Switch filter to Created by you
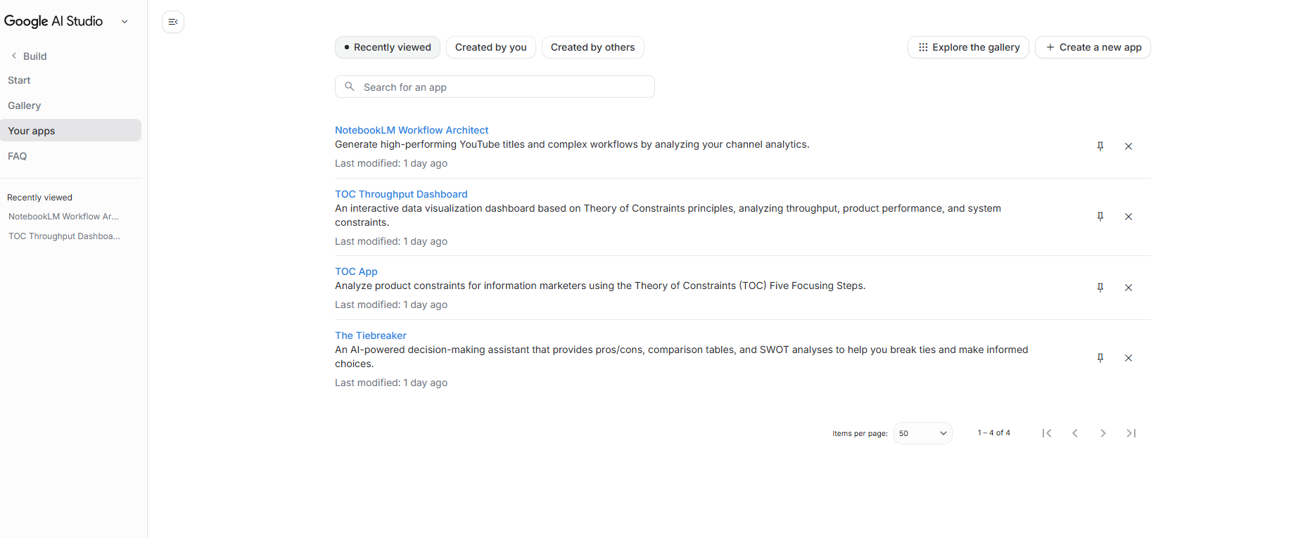The height and width of the screenshot is (538, 1310). (x=491, y=47)
